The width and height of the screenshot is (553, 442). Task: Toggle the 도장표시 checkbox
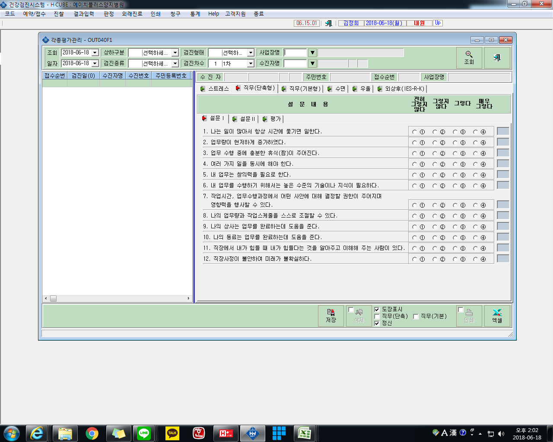tap(377, 309)
